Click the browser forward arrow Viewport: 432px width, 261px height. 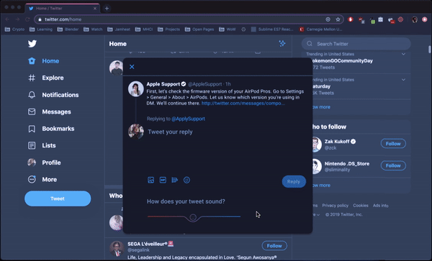pyautogui.click(x=17, y=19)
